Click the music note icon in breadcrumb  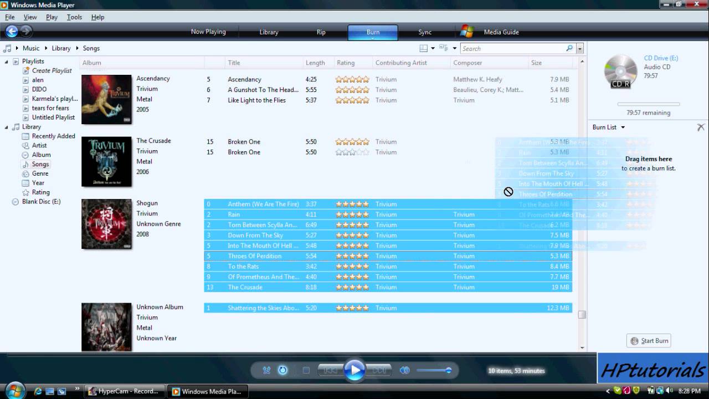(x=7, y=48)
